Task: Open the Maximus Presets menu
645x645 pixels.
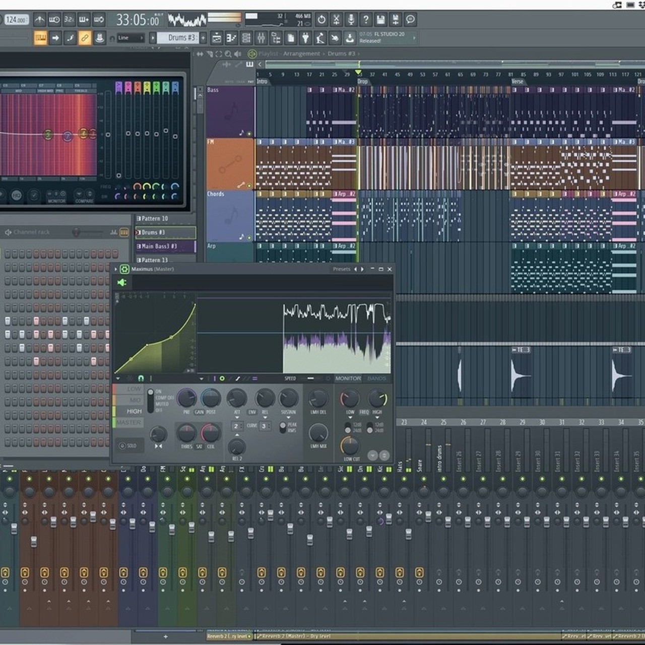Action: coord(342,269)
